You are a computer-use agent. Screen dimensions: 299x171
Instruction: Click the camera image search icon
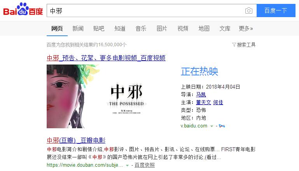click(249, 10)
